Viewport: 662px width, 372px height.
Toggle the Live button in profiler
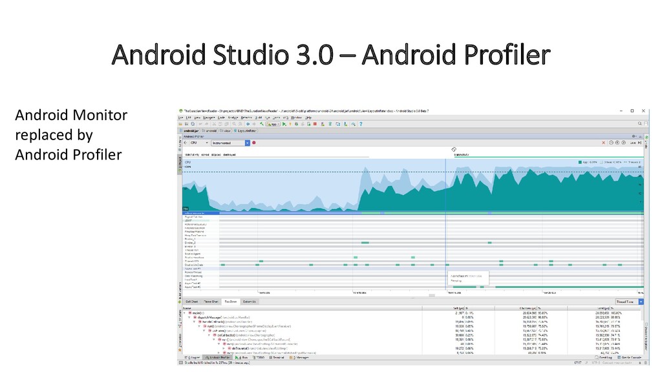tap(633, 143)
